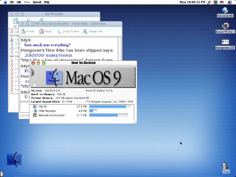Open the Apple menu
The width and height of the screenshot is (236, 177).
pyautogui.click(x=5, y=2)
